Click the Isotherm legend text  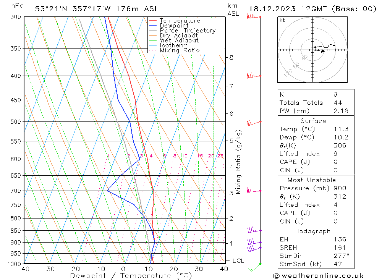pos(174,45)
